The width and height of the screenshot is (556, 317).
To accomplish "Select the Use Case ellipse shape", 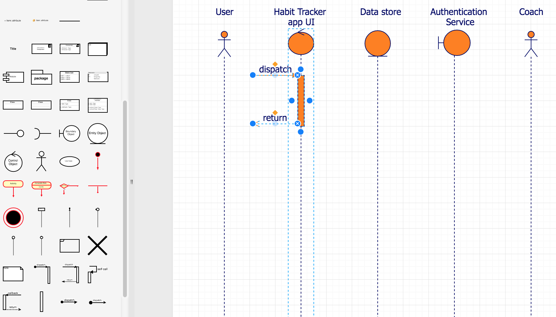I will coord(69,161).
